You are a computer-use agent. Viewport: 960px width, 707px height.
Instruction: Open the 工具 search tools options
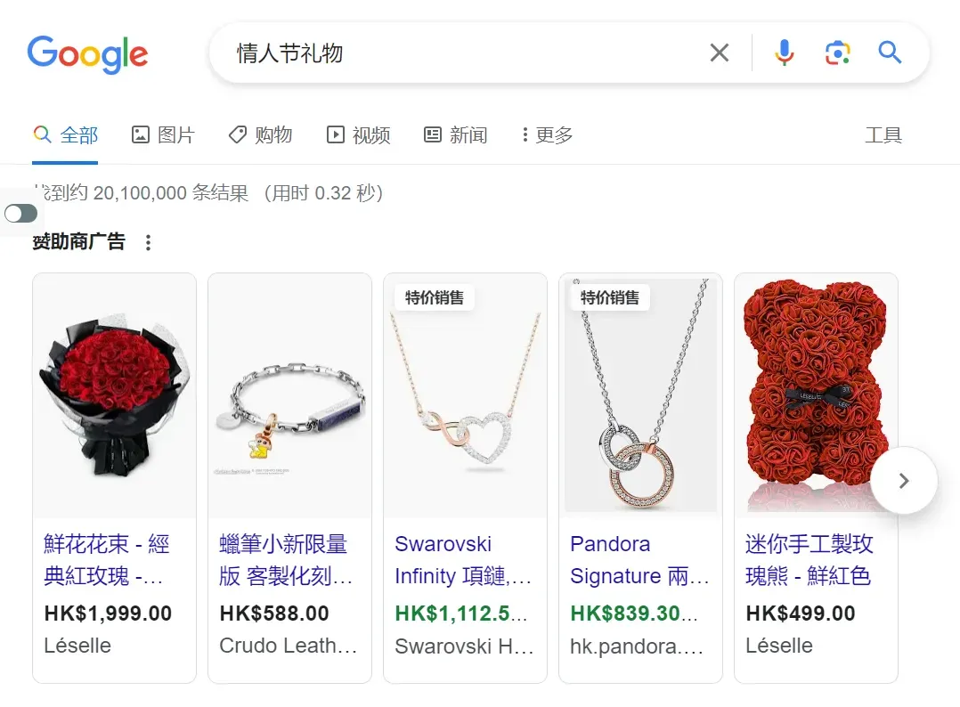click(x=883, y=134)
